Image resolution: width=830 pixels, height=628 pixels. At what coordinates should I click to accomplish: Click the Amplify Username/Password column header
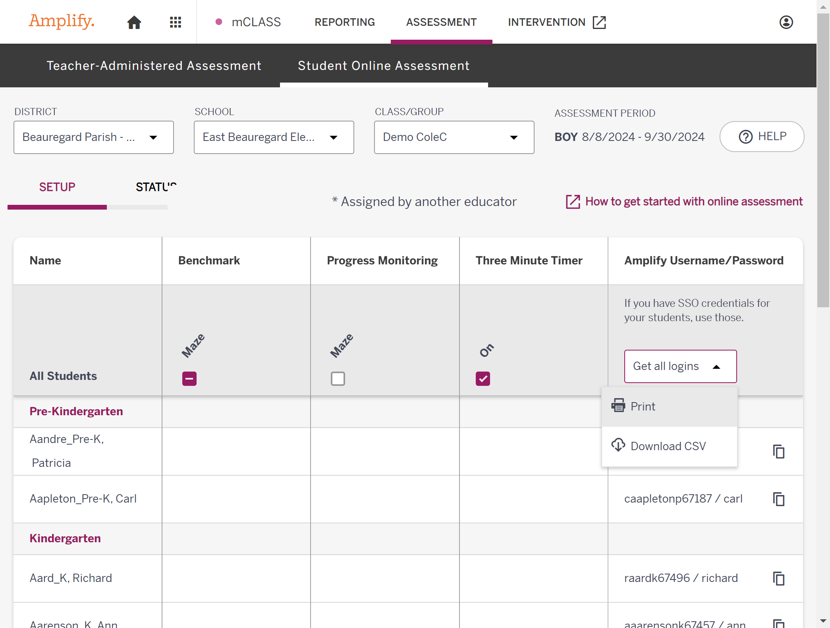704,260
